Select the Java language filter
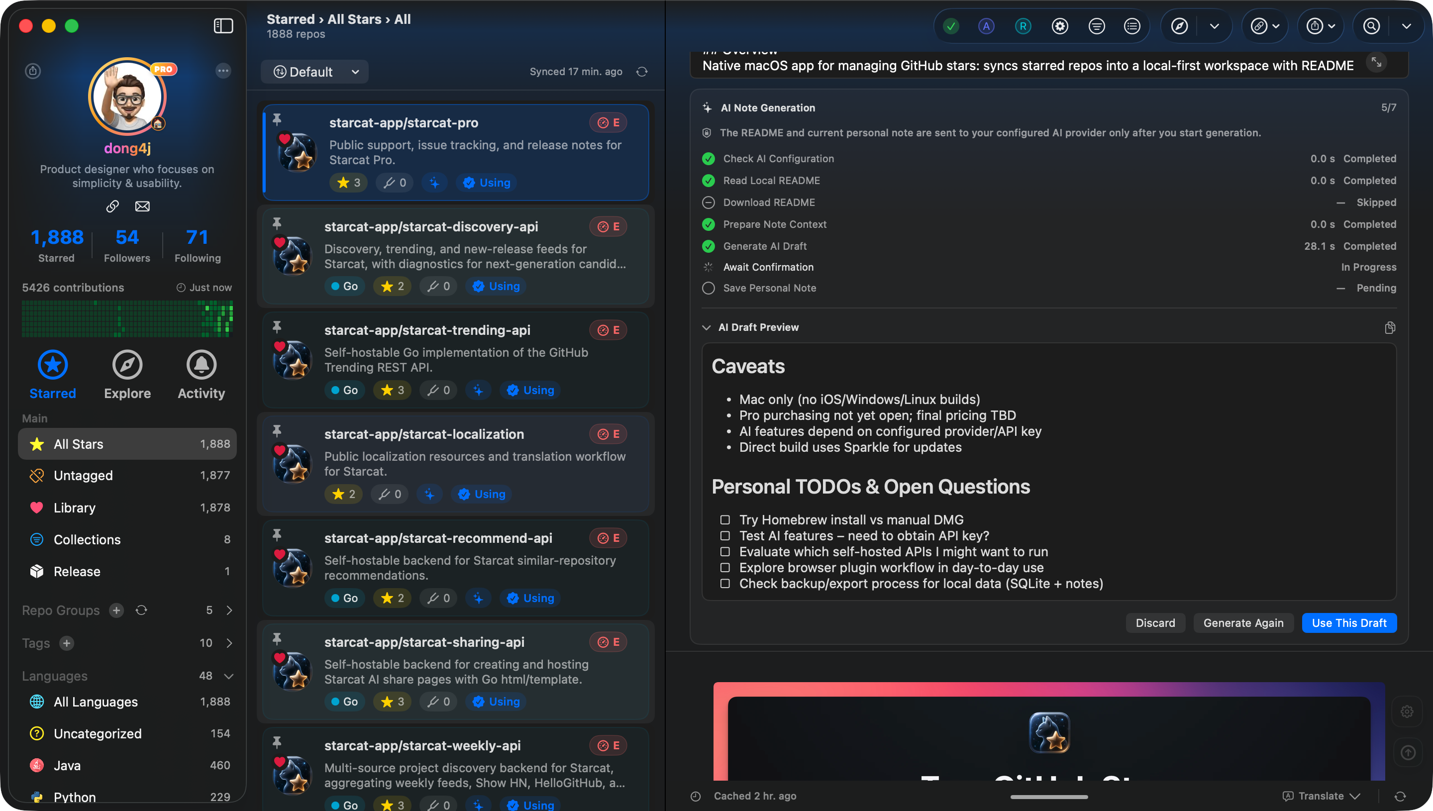 (x=127, y=765)
